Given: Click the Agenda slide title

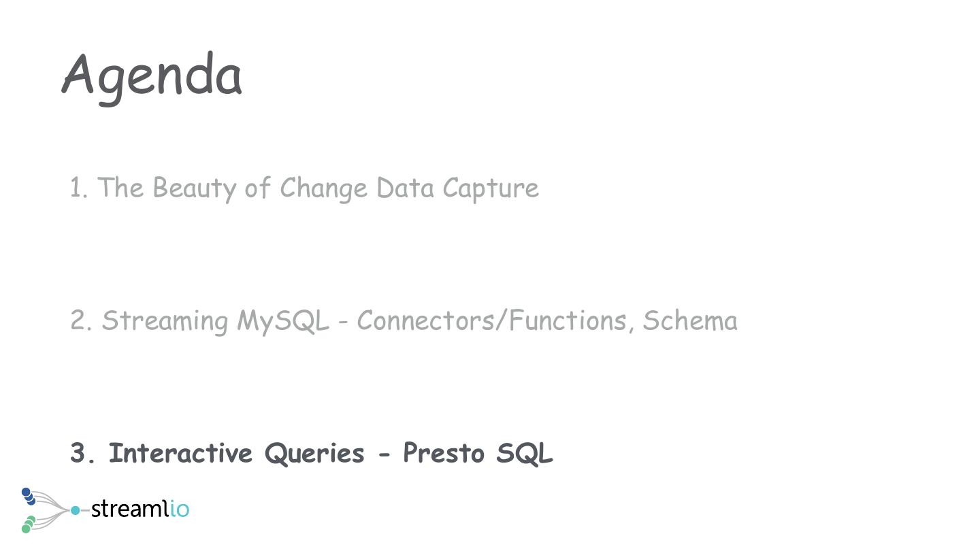Looking at the screenshot, I should pyautogui.click(x=152, y=76).
